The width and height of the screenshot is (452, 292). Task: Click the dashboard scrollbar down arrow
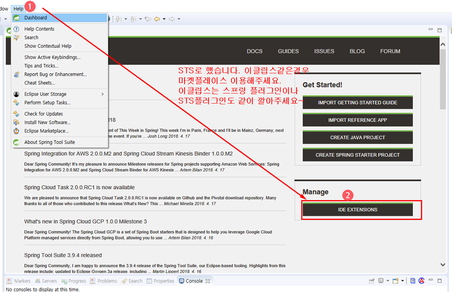tap(443, 265)
